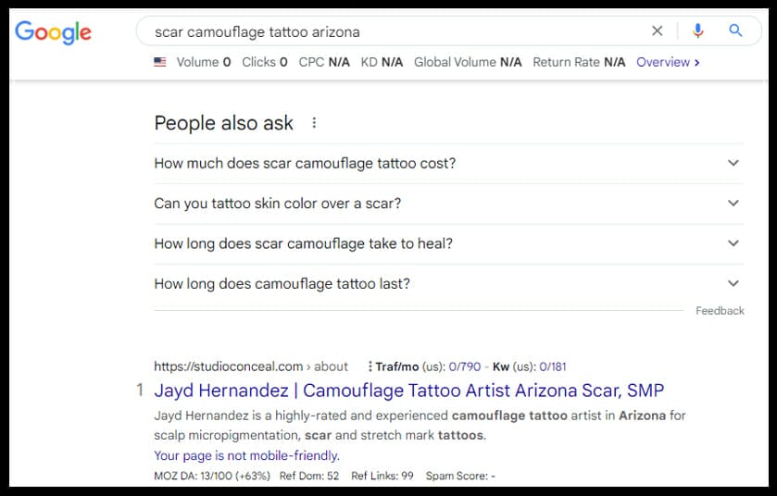Click the Traf/mo value 0/790
777x496 pixels.
tap(464, 366)
